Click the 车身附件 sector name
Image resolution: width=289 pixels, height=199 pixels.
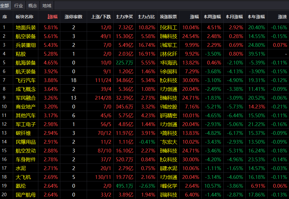pyautogui.click(x=26, y=159)
